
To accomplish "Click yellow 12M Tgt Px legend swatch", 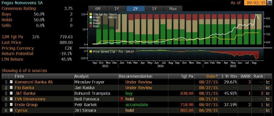I will (x=91, y=14).
